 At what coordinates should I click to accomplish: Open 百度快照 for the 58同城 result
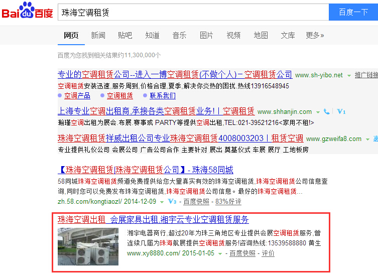pos(196,201)
